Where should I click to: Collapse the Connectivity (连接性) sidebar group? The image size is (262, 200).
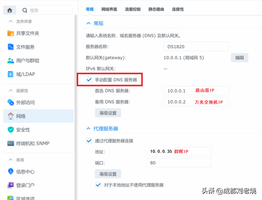click(10, 90)
